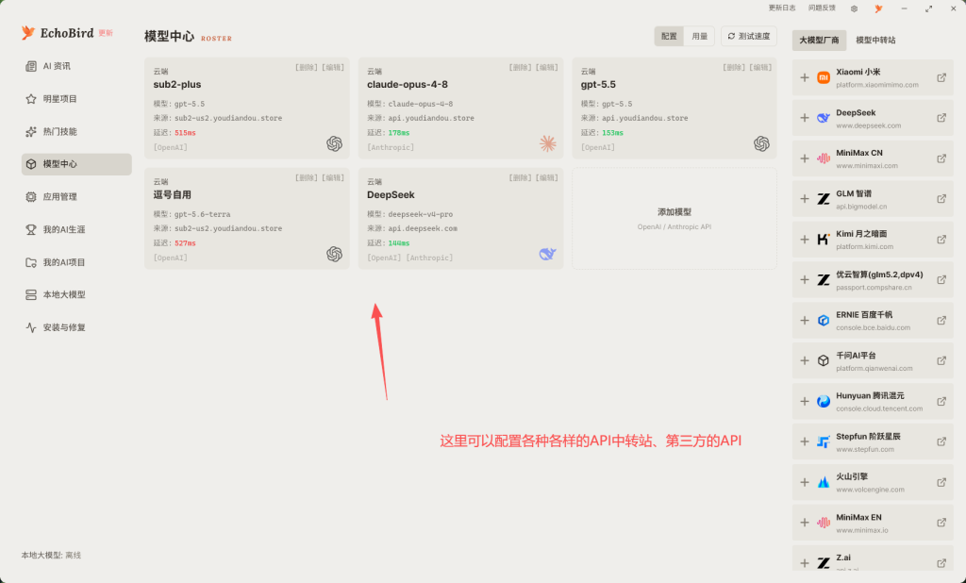Open 我的AI生涯 sidebar item

point(76,229)
